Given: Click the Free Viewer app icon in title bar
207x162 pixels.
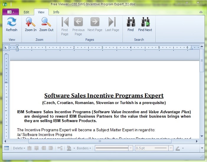Looking at the screenshot, I should pos(5,5).
